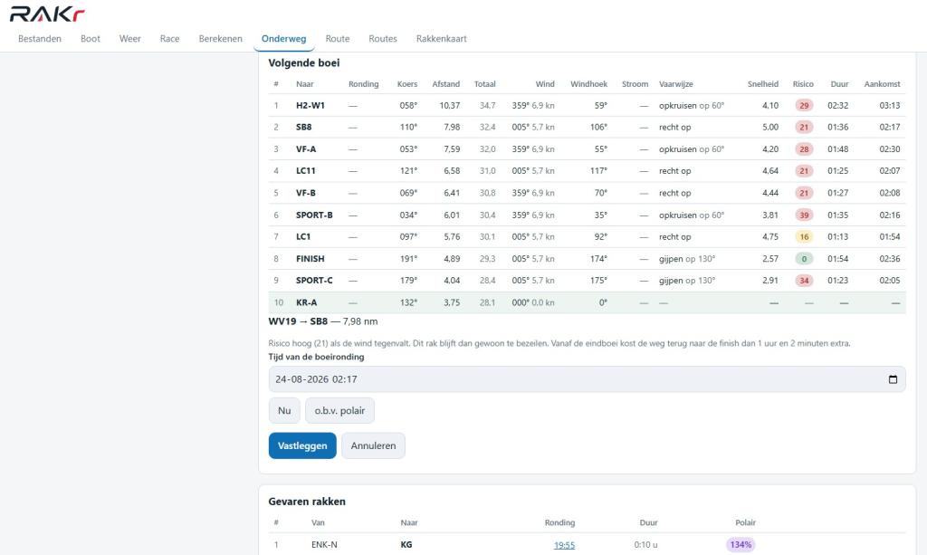The height and width of the screenshot is (555, 927).
Task: Open the Bestanden tab
Action: (40, 39)
